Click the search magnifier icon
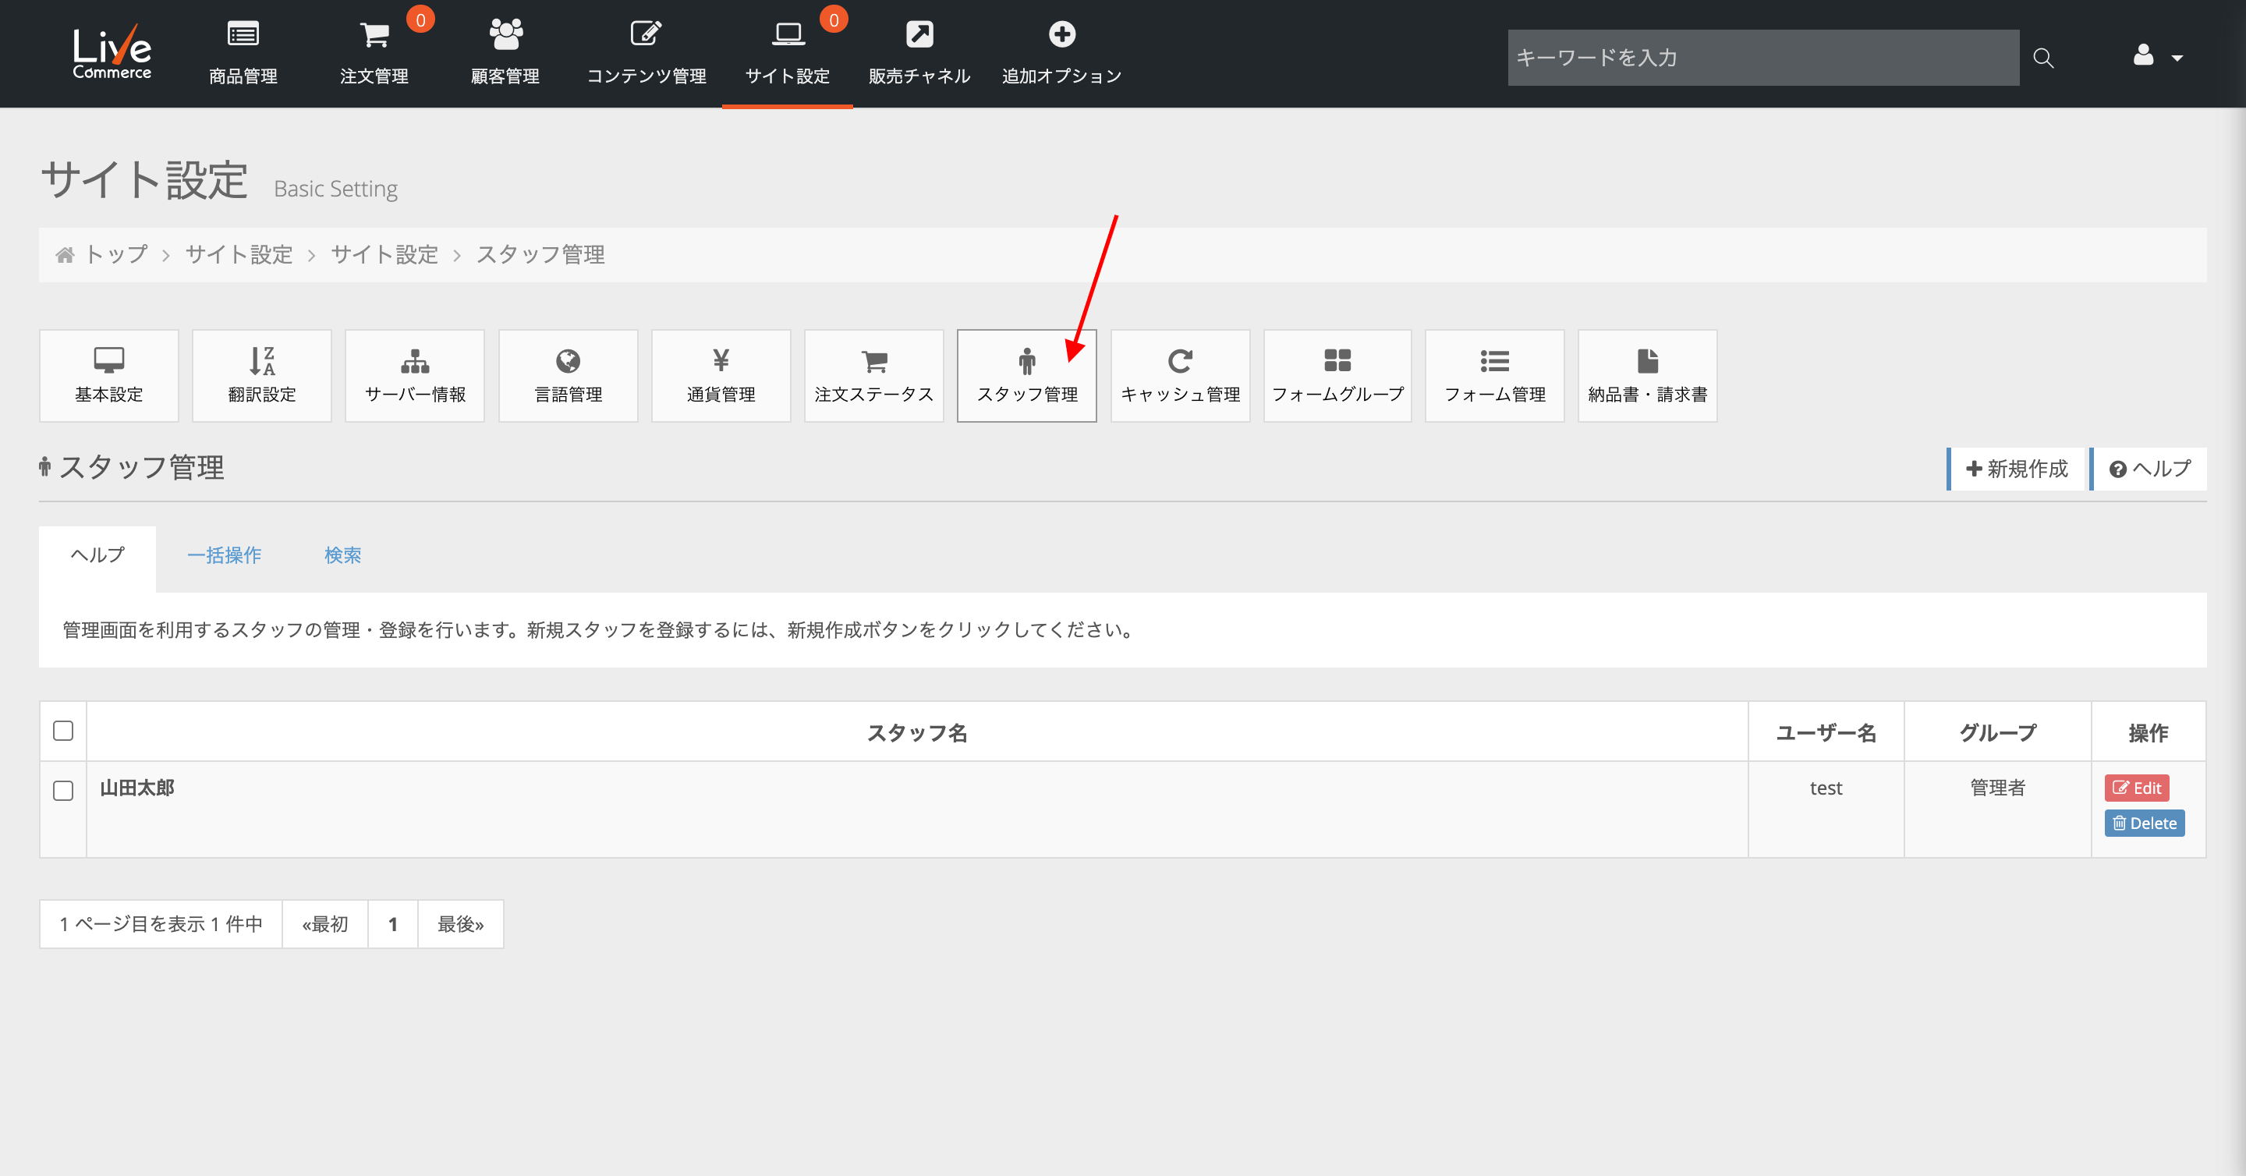This screenshot has height=1176, width=2246. pyautogui.click(x=2043, y=58)
